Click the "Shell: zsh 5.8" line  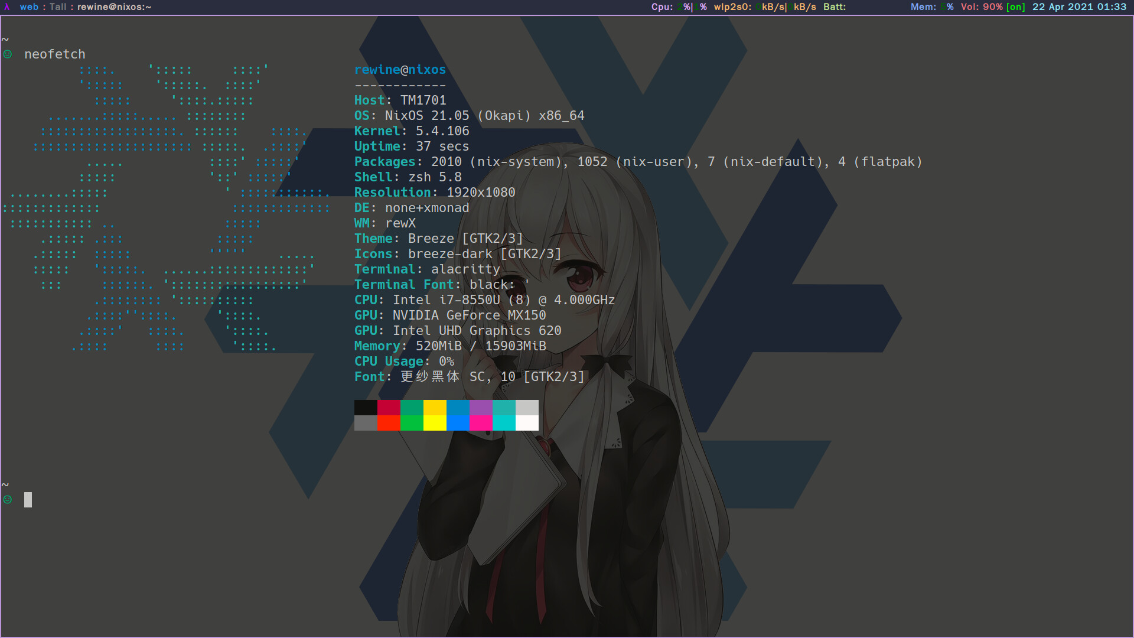pos(408,177)
